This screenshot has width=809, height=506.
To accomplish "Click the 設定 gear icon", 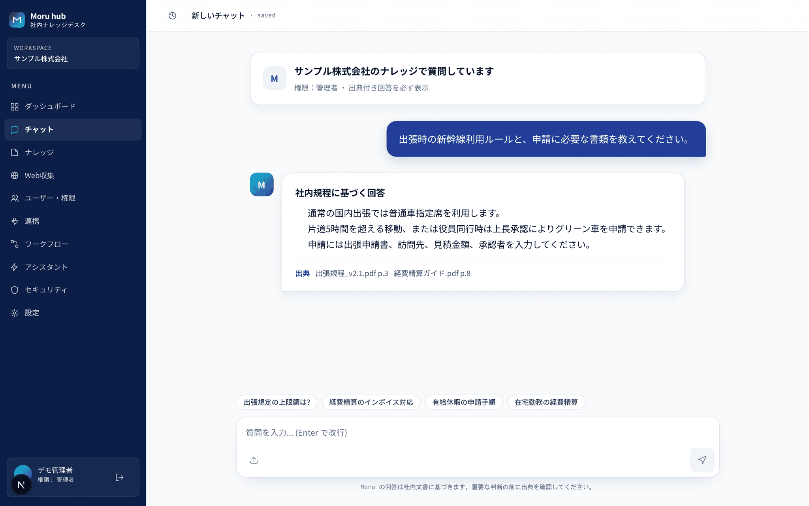I will click(x=15, y=313).
